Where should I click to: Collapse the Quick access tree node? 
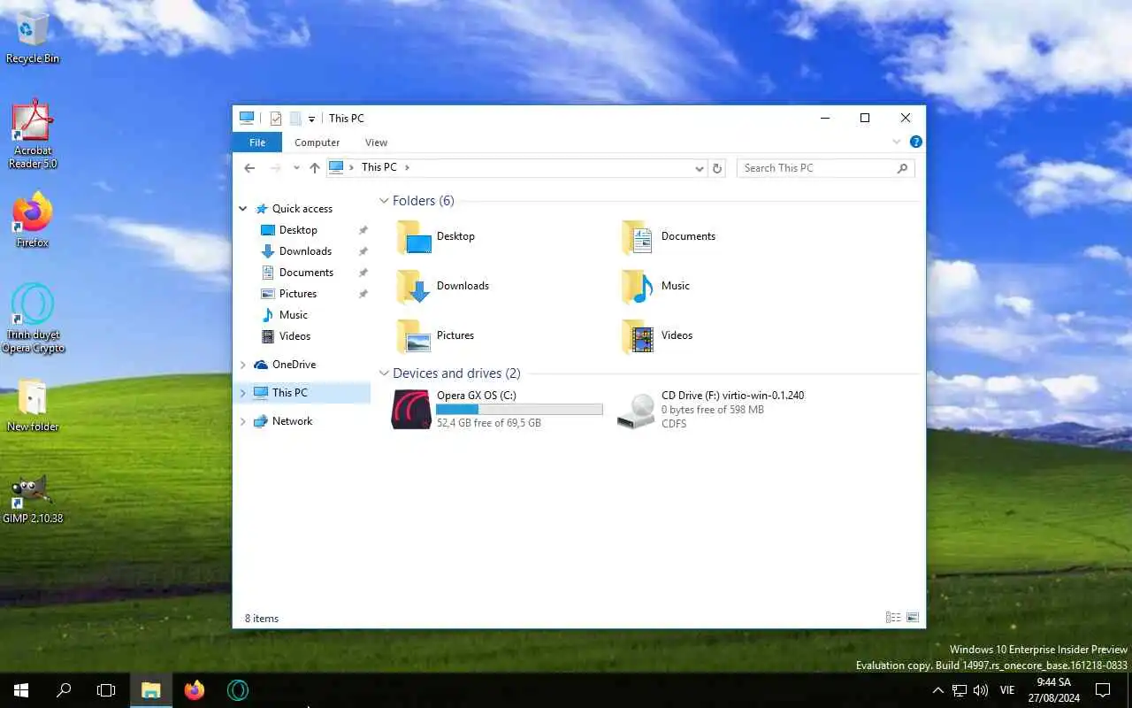[x=243, y=209]
